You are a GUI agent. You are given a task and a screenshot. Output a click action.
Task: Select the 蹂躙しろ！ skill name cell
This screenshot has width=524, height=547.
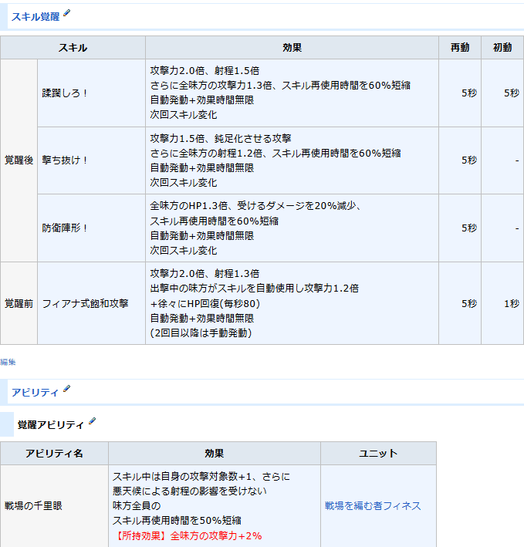pyautogui.click(x=66, y=93)
